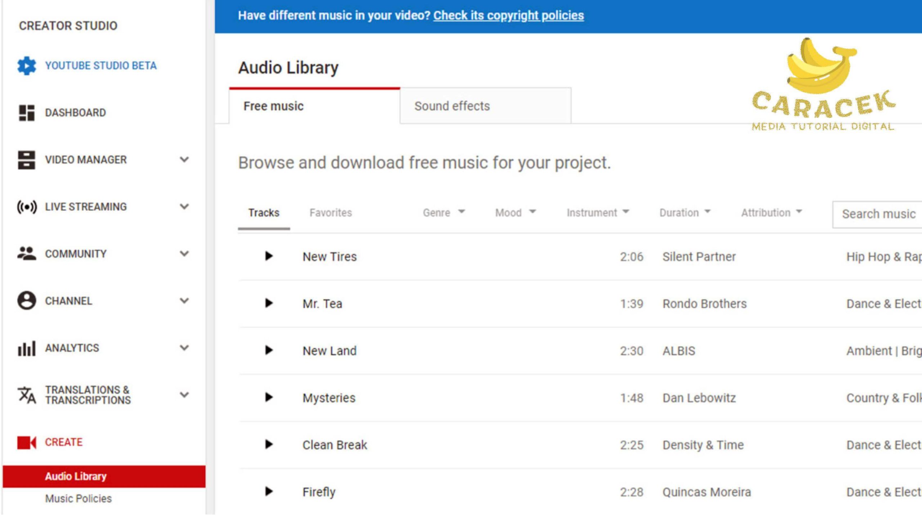Screen dimensions: 922x519
Task: Play the Mr. Tea track
Action: point(269,303)
